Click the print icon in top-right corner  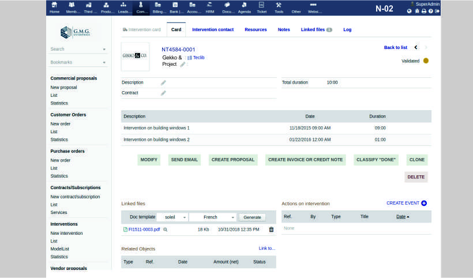[424, 11]
